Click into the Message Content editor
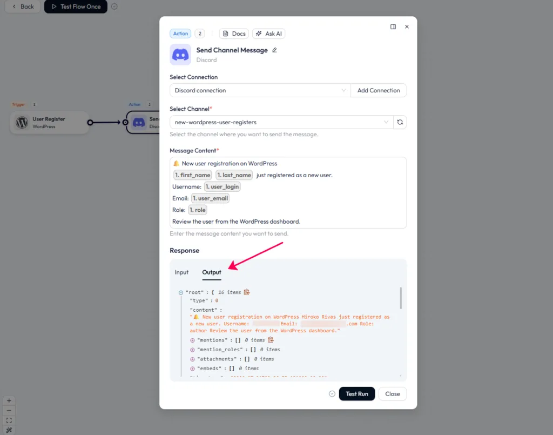Image resolution: width=553 pixels, height=435 pixels. coord(288,192)
